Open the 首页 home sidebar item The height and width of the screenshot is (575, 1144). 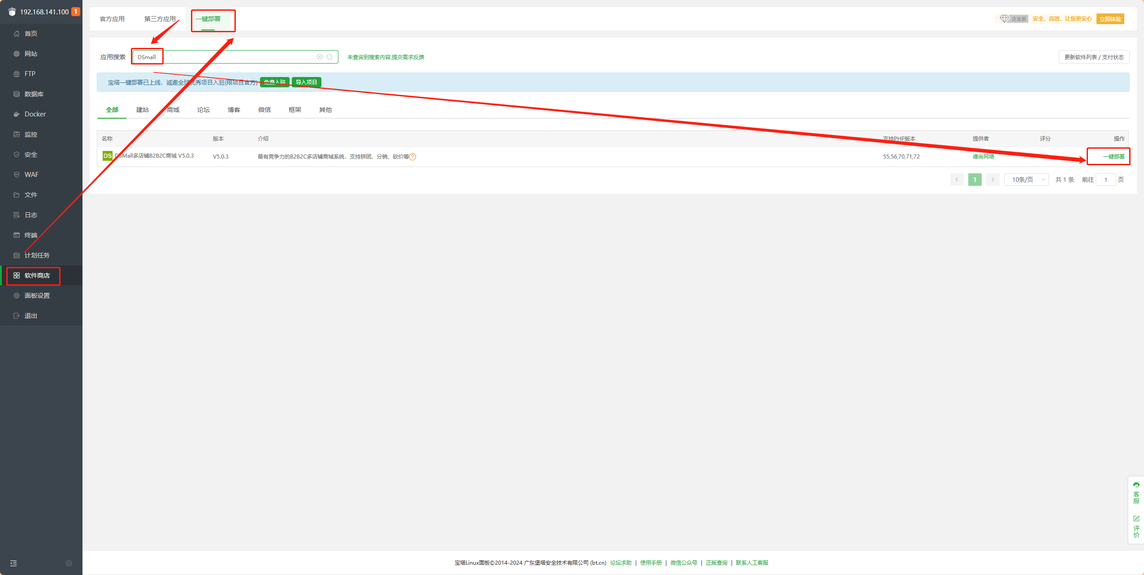[41, 34]
